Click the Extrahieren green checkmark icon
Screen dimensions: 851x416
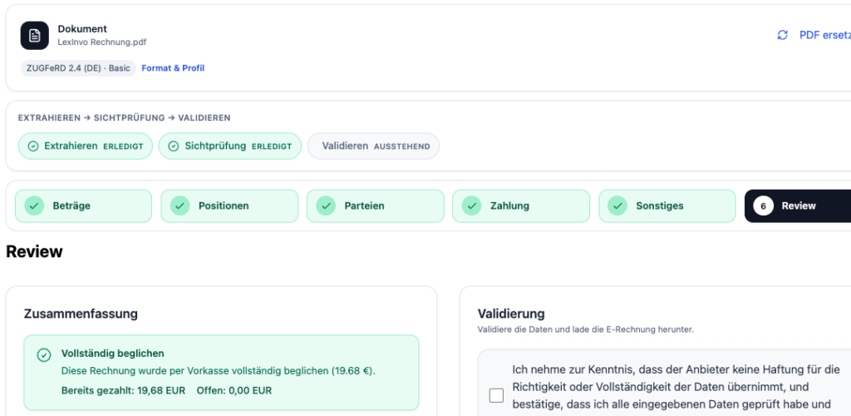click(33, 146)
